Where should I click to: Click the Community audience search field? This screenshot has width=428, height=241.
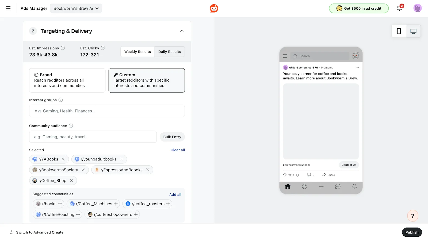tap(93, 137)
